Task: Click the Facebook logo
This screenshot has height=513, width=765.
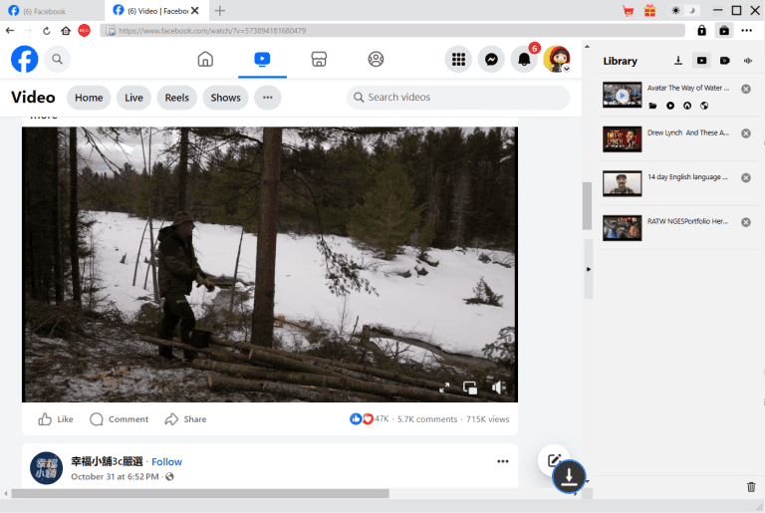Action: pos(24,59)
